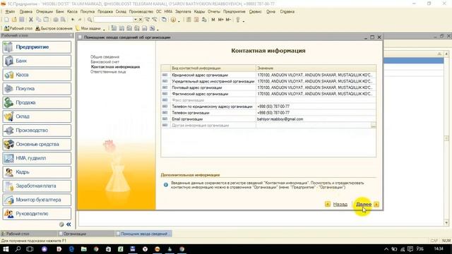This screenshot has height=254, width=452.
Task: Go to Ответственные лица wizard step
Action: click(108, 72)
